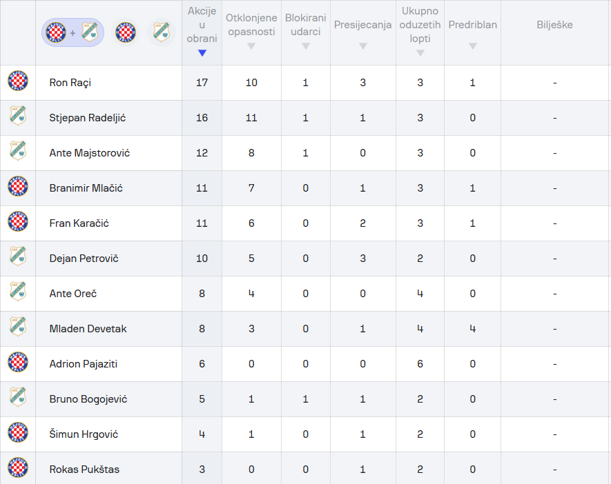
Task: Click Rijeka crest beside Dejan Petrovič
Action: (18, 256)
